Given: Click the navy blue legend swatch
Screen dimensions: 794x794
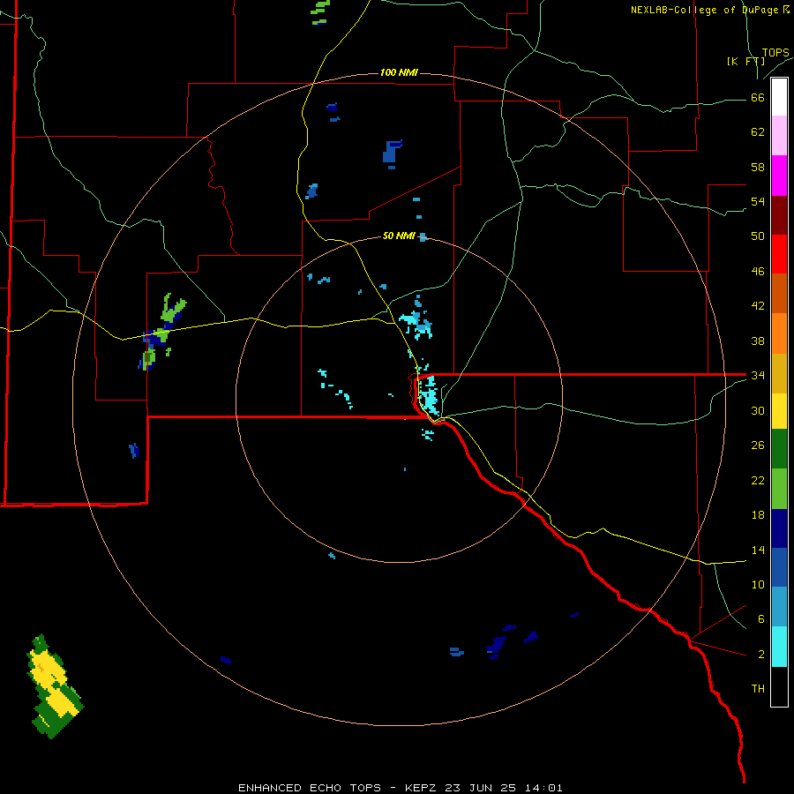Looking at the screenshot, I should point(779,528).
